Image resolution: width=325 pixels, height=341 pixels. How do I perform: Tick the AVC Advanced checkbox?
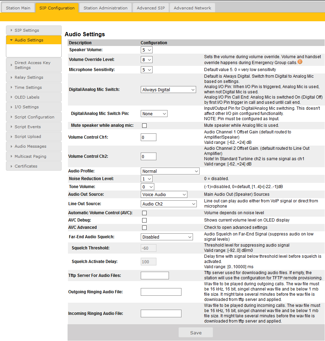(144, 227)
